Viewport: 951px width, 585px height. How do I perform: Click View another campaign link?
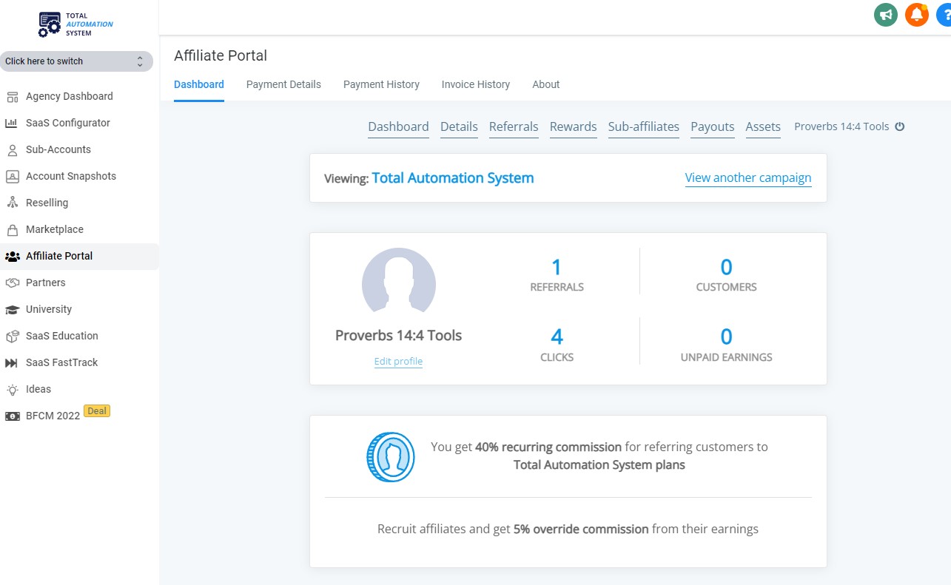point(748,177)
